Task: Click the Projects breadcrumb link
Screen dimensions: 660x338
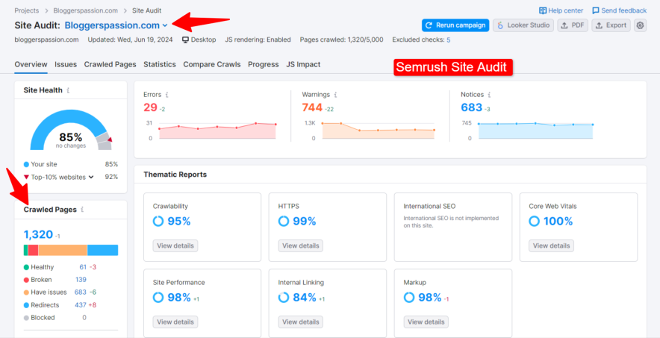Action: click(27, 10)
